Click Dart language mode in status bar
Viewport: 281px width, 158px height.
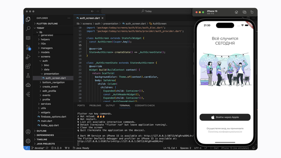[216, 148]
